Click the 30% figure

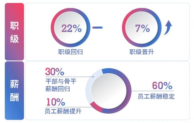(55, 72)
